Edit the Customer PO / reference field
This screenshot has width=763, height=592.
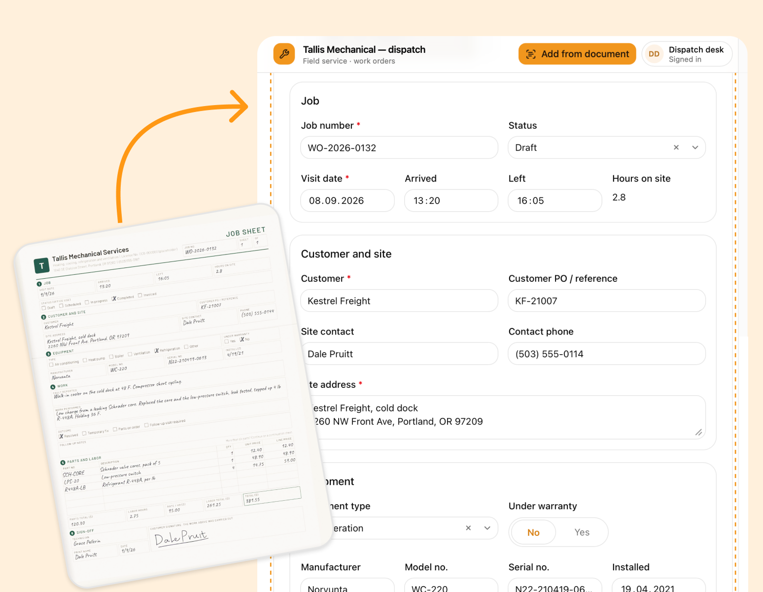(607, 301)
